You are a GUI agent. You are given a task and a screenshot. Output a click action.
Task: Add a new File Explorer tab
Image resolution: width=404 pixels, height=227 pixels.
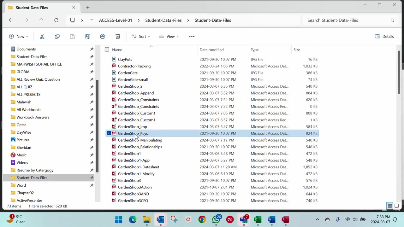(88, 8)
